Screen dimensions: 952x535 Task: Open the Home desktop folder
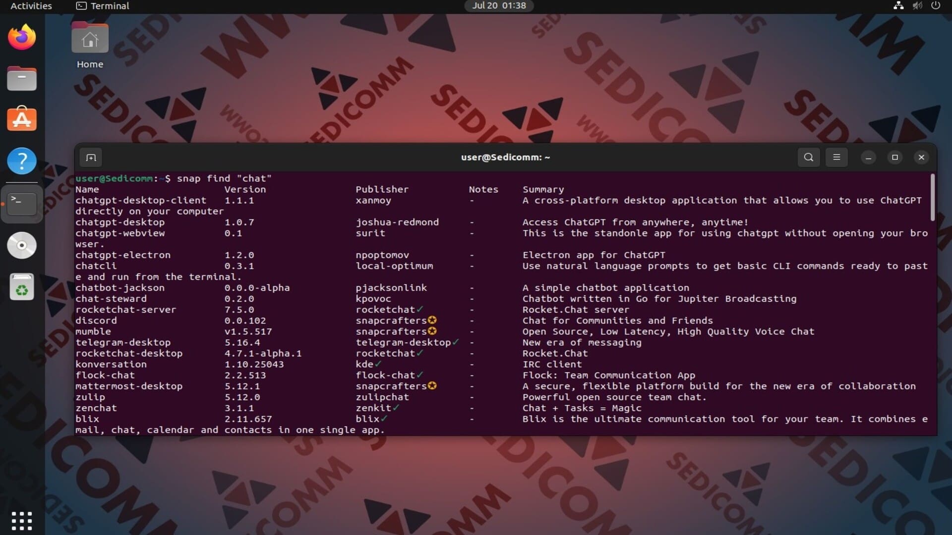(90, 46)
